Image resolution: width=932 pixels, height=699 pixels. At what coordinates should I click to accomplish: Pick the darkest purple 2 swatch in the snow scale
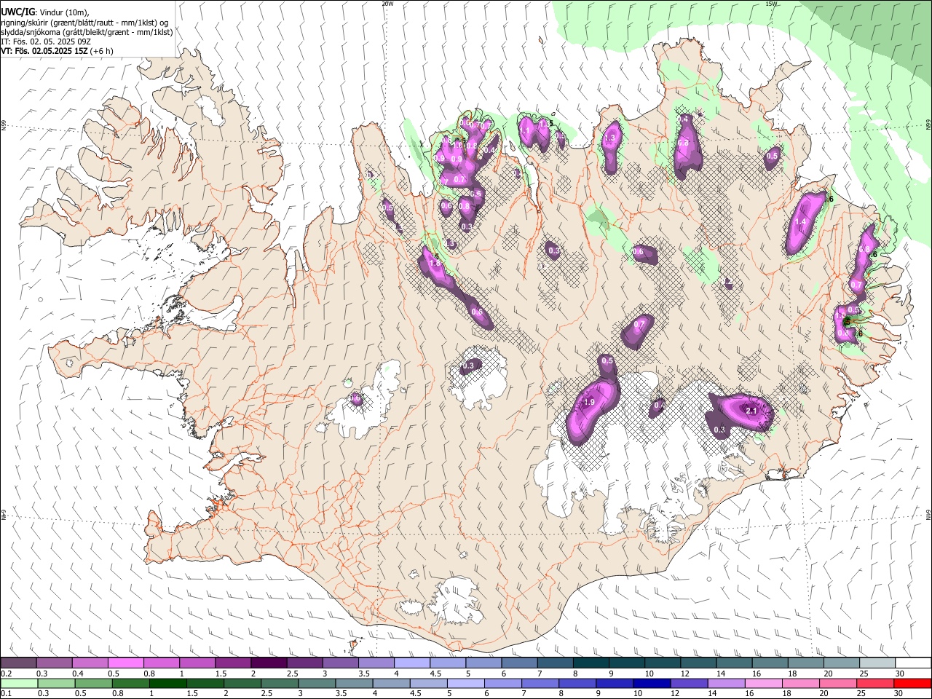click(269, 663)
